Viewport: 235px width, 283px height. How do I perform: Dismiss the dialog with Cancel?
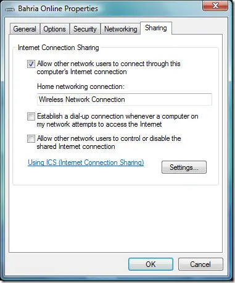tap(200, 264)
